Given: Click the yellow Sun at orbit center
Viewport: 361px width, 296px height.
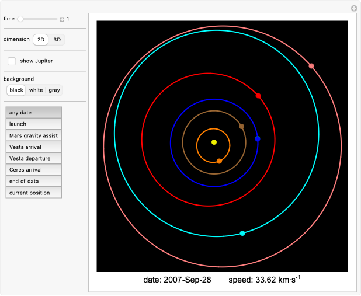Looking at the screenshot, I should click(x=214, y=142).
